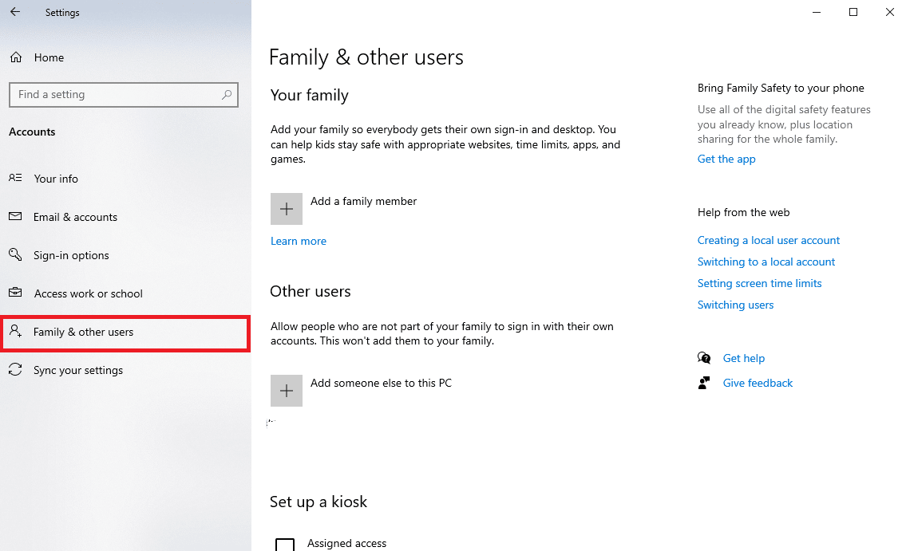Open Access work or school
Image resolution: width=906 pixels, height=551 pixels.
(x=89, y=293)
